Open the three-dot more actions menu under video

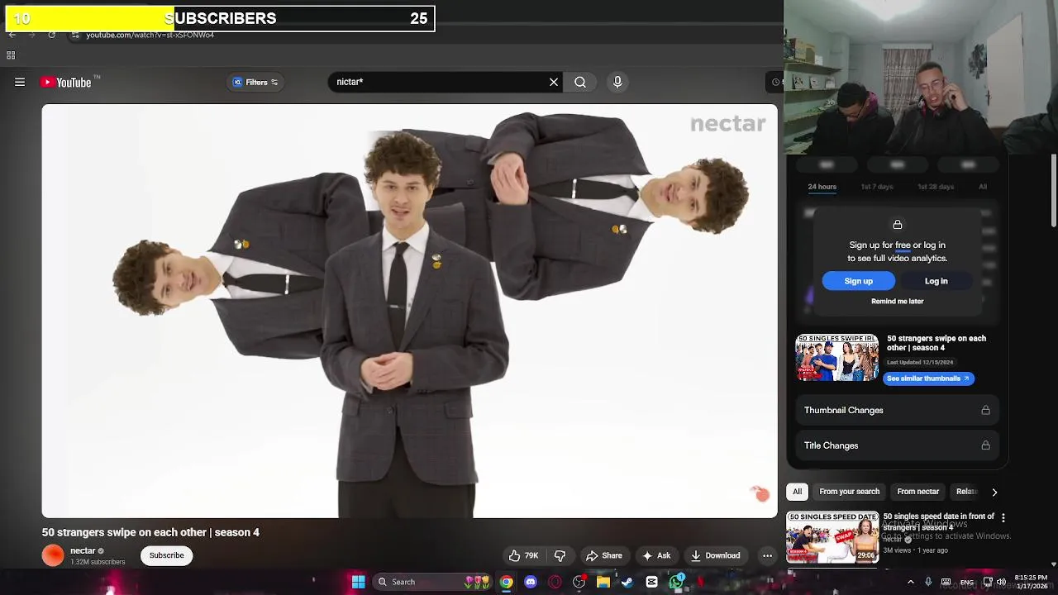767,555
